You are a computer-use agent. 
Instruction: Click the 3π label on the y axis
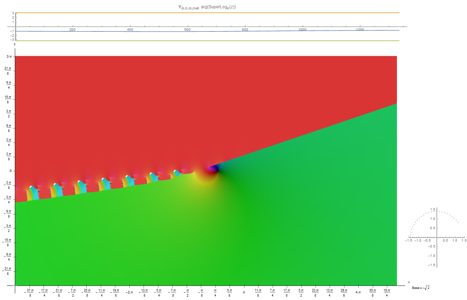click(x=9, y=56)
